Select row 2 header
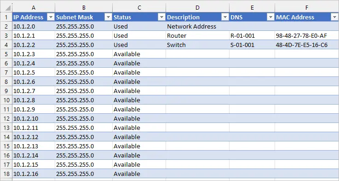This screenshot has height=181, width=339. pyautogui.click(x=6, y=26)
